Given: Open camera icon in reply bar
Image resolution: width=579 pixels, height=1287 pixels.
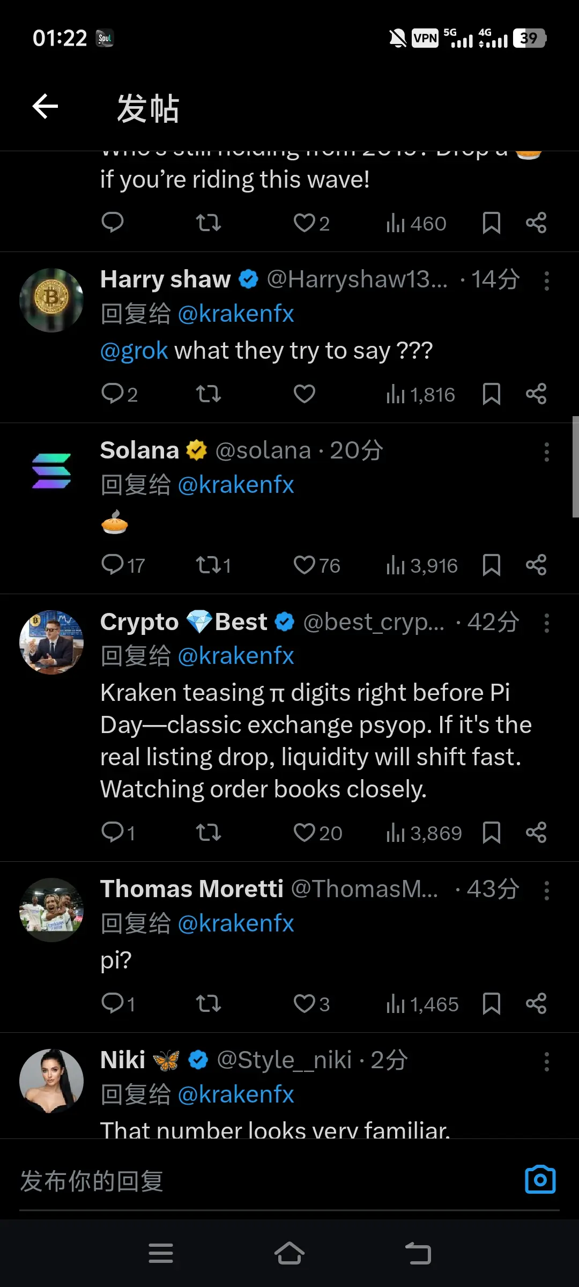Looking at the screenshot, I should 540,1180.
